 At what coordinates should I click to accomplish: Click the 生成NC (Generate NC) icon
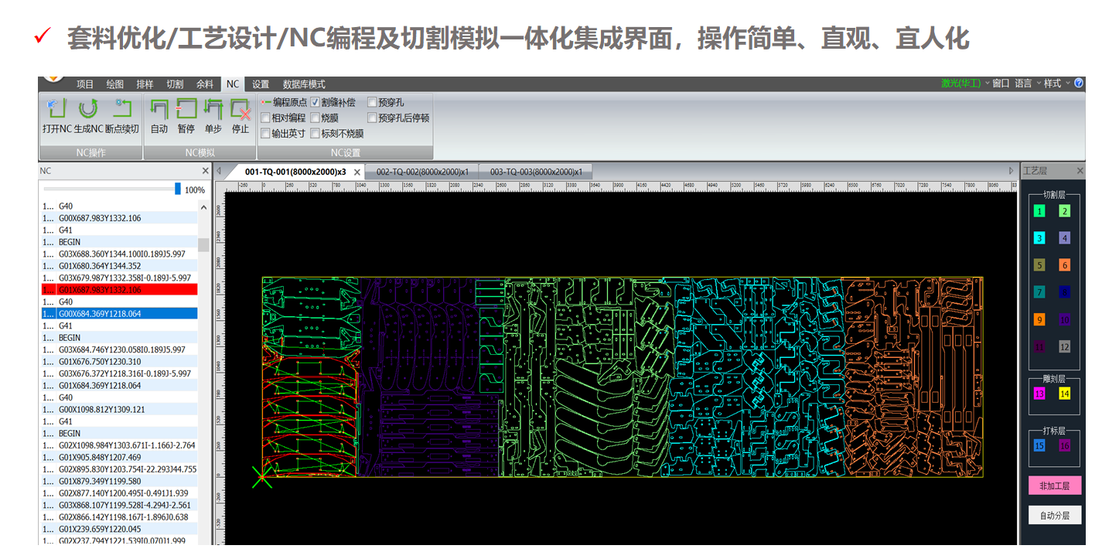click(88, 109)
